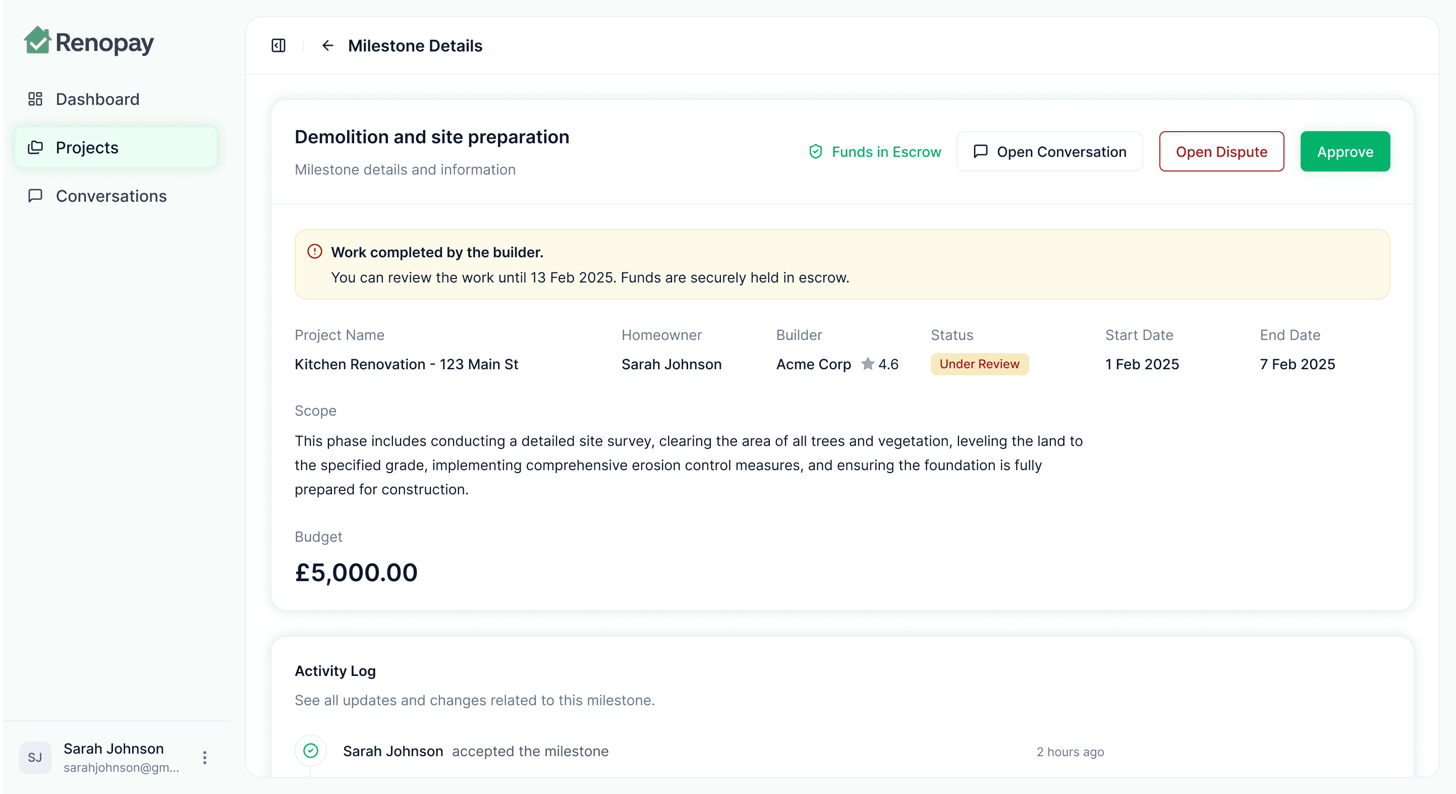Click the Funds in Escrow label
This screenshot has height=794, width=1456.
[x=886, y=151]
